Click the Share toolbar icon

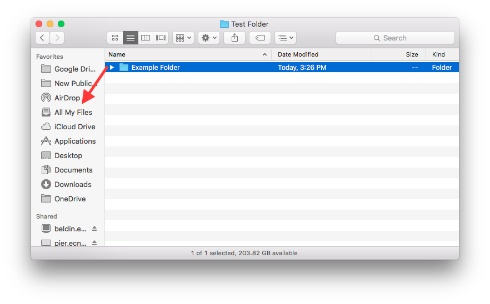(234, 38)
